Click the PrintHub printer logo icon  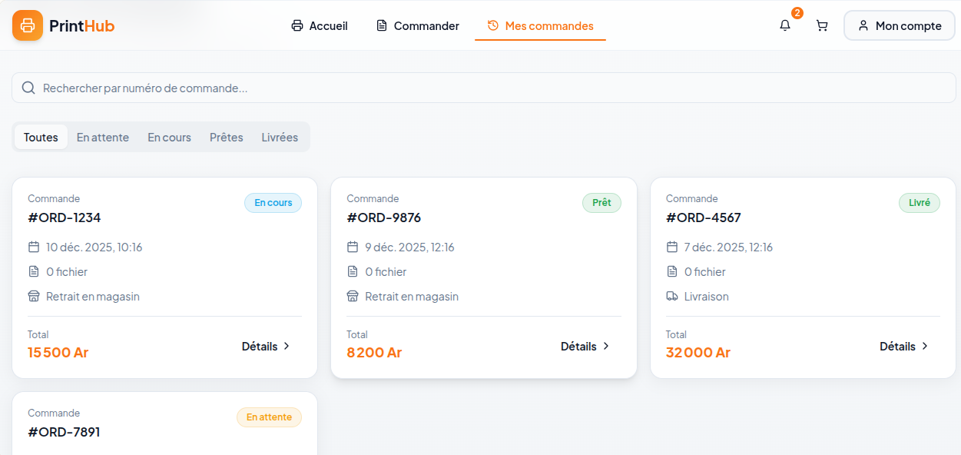tap(28, 25)
